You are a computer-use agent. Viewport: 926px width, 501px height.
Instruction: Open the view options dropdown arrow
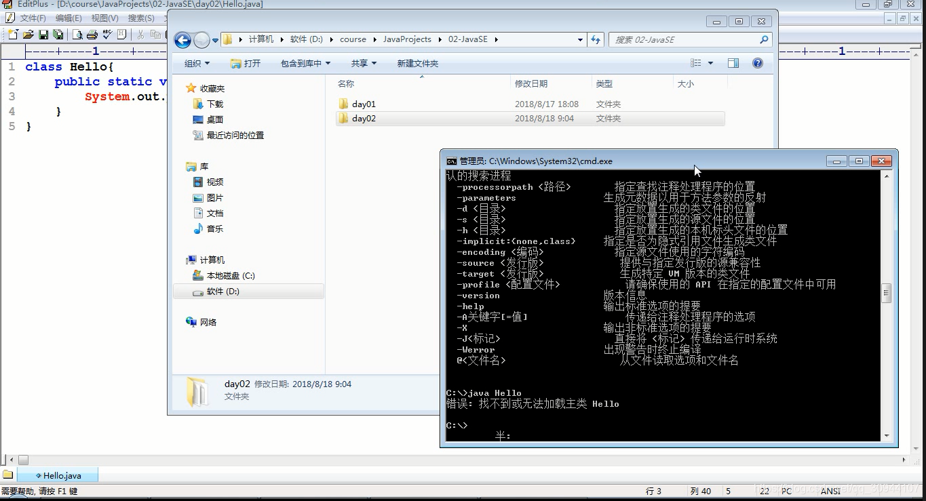(x=710, y=63)
